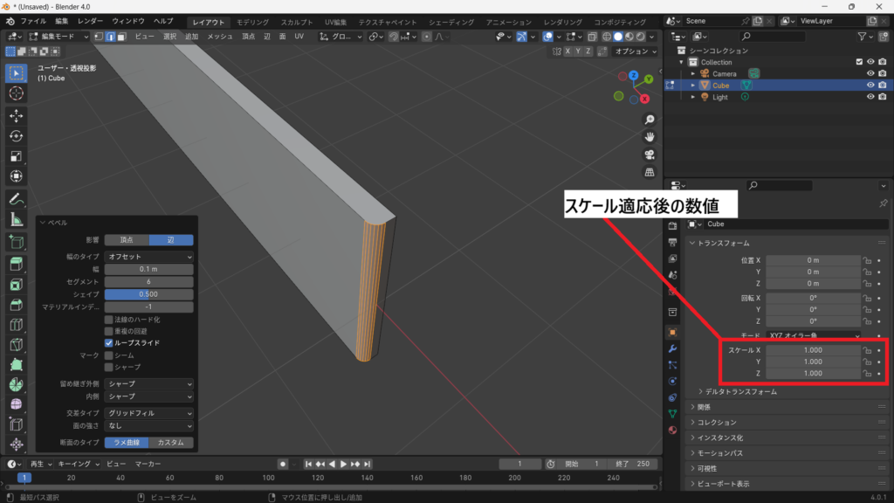Open the Material properties tab icon
This screenshot has height=503, width=894.
tap(672, 430)
